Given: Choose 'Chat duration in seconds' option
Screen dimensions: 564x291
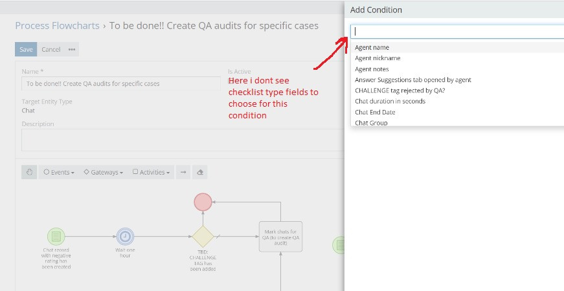Looking at the screenshot, I should [x=390, y=101].
